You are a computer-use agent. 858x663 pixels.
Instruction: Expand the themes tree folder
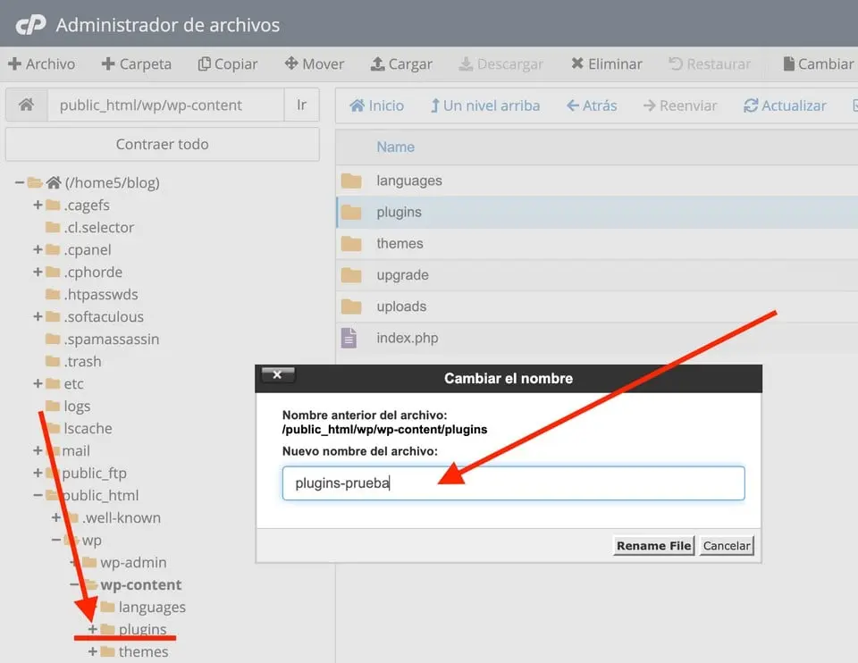tap(92, 651)
